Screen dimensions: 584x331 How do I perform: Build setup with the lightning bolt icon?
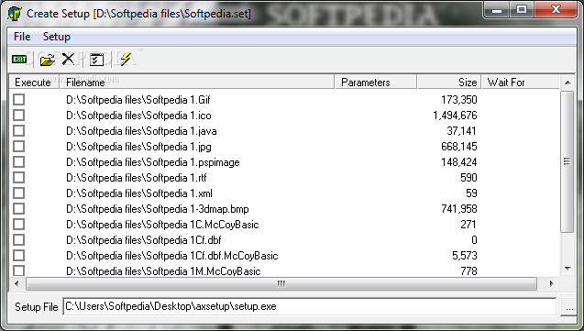(126, 60)
